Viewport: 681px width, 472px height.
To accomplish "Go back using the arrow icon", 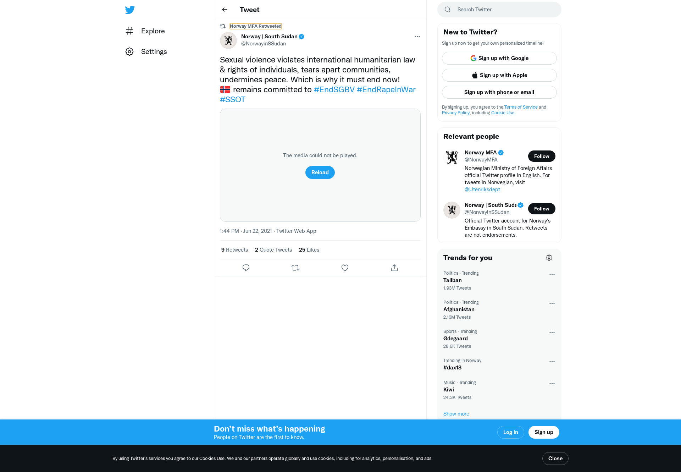I will point(225,10).
